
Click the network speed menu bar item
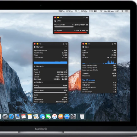coord(62,11)
